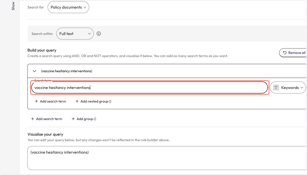
Task: Click the search term input field
Action: pyautogui.click(x=149, y=87)
